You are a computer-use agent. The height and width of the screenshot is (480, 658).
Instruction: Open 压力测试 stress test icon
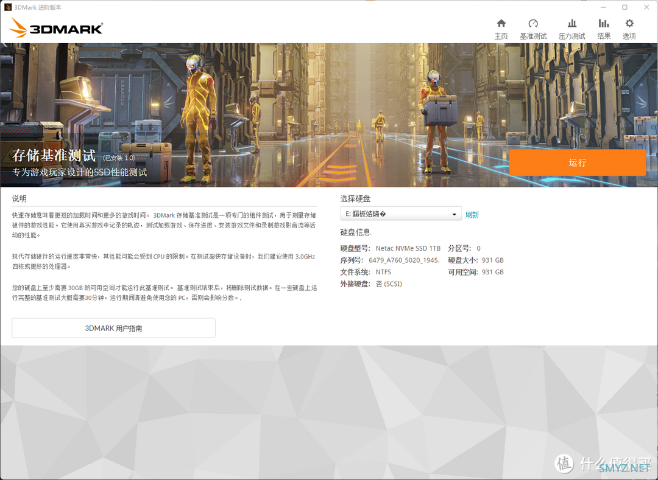point(571,24)
